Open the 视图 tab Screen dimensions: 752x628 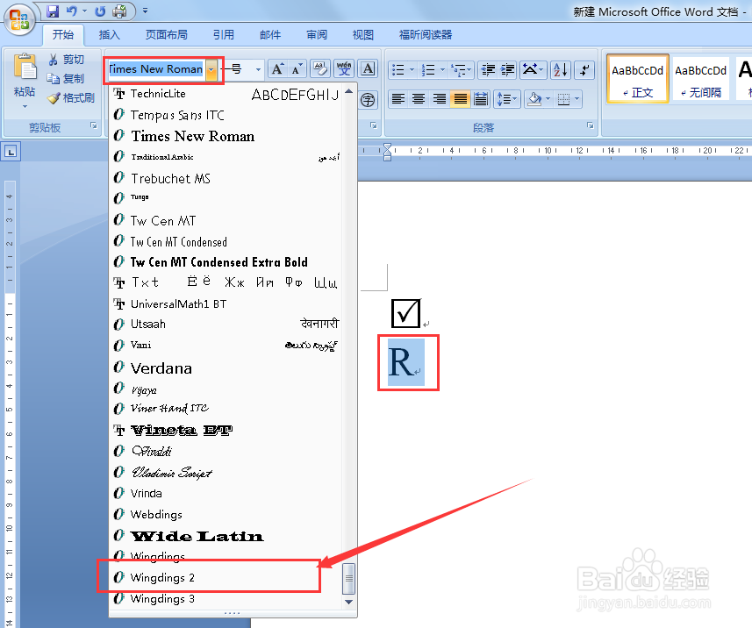tap(363, 34)
